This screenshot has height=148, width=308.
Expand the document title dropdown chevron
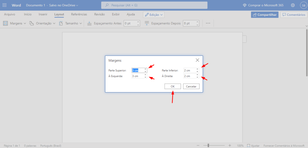(x=77, y=5)
